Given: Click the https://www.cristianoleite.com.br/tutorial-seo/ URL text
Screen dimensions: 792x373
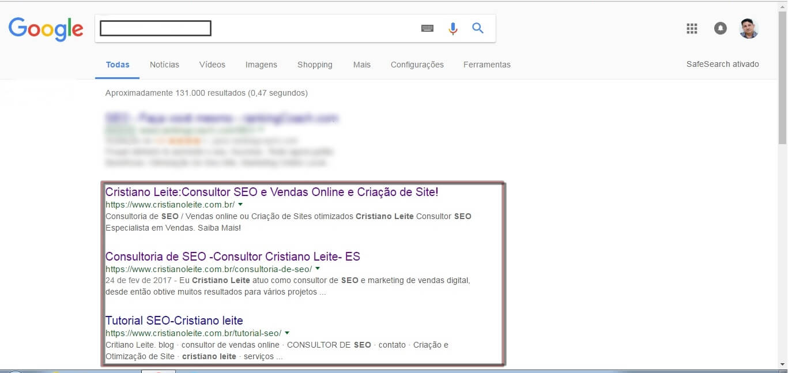Looking at the screenshot, I should tap(194, 333).
